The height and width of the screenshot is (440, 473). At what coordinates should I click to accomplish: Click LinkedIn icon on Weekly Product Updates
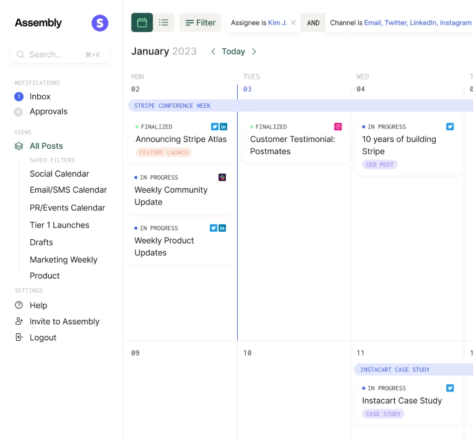tap(222, 228)
